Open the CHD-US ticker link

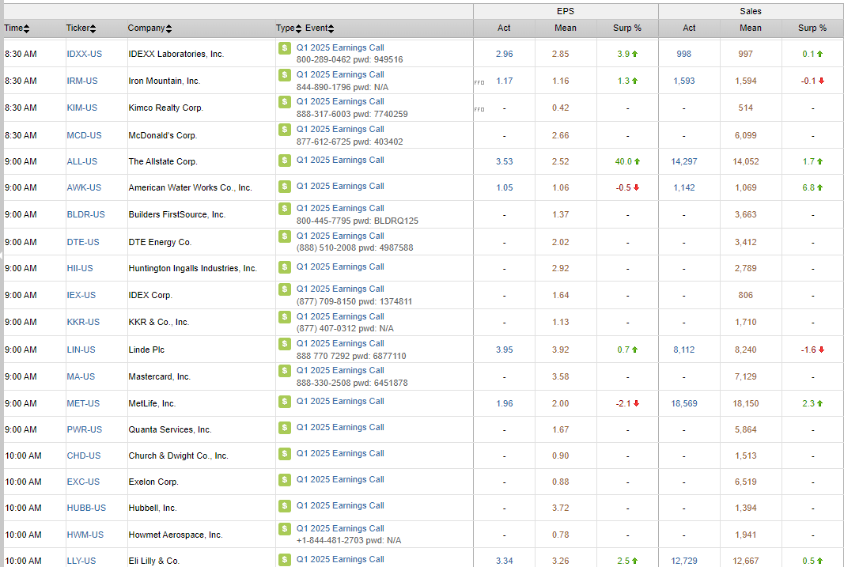coord(83,455)
